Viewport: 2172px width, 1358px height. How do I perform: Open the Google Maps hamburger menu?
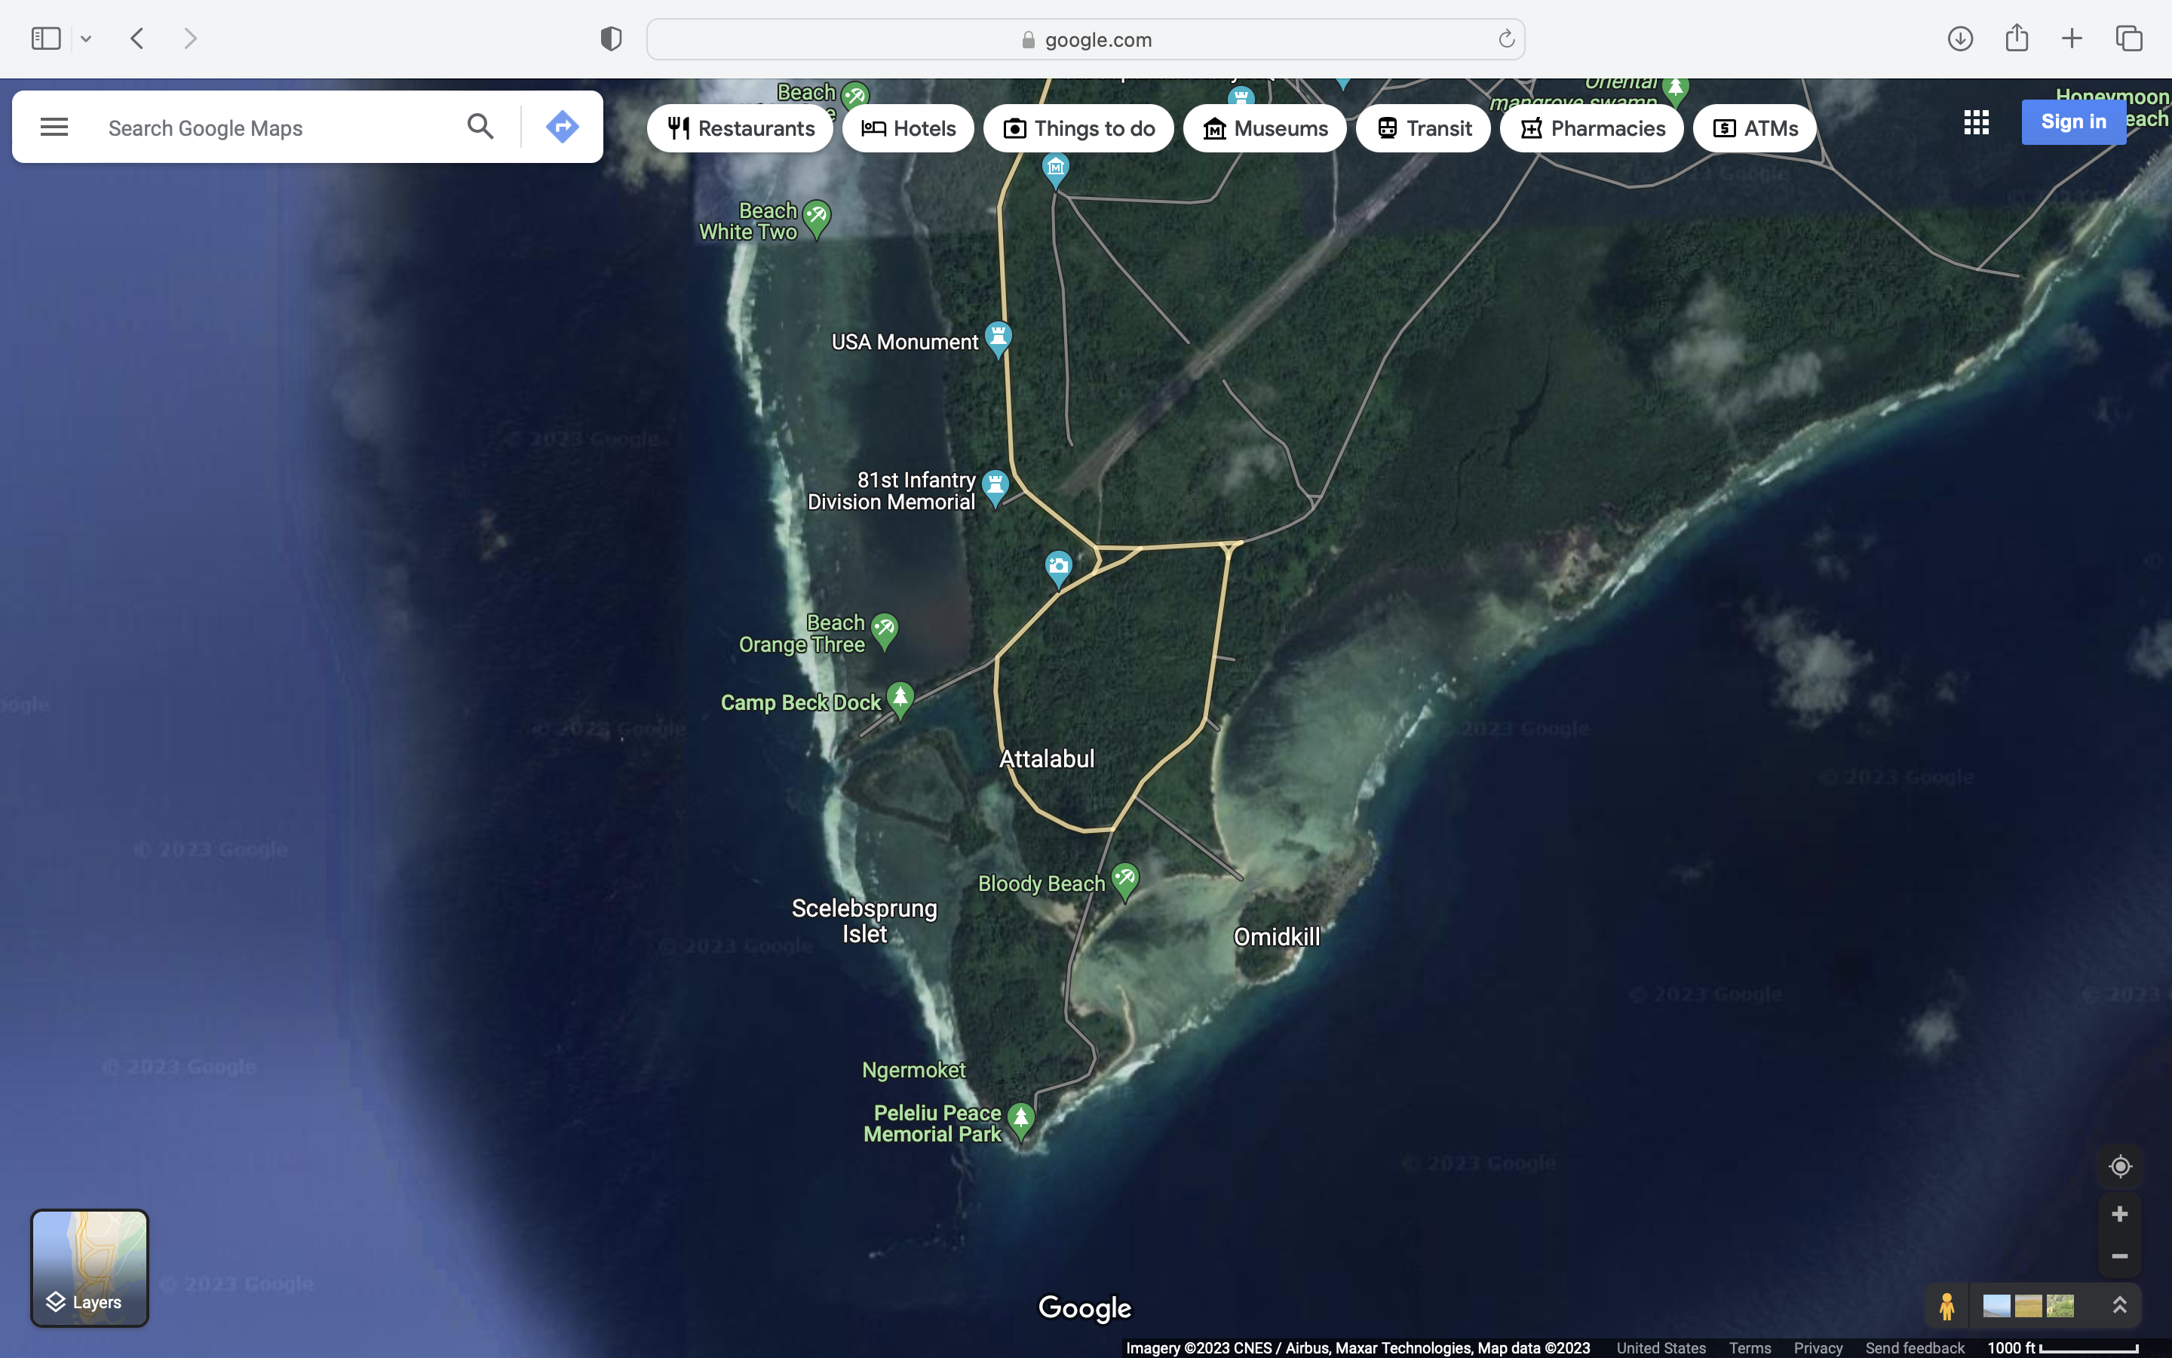coord(54,127)
